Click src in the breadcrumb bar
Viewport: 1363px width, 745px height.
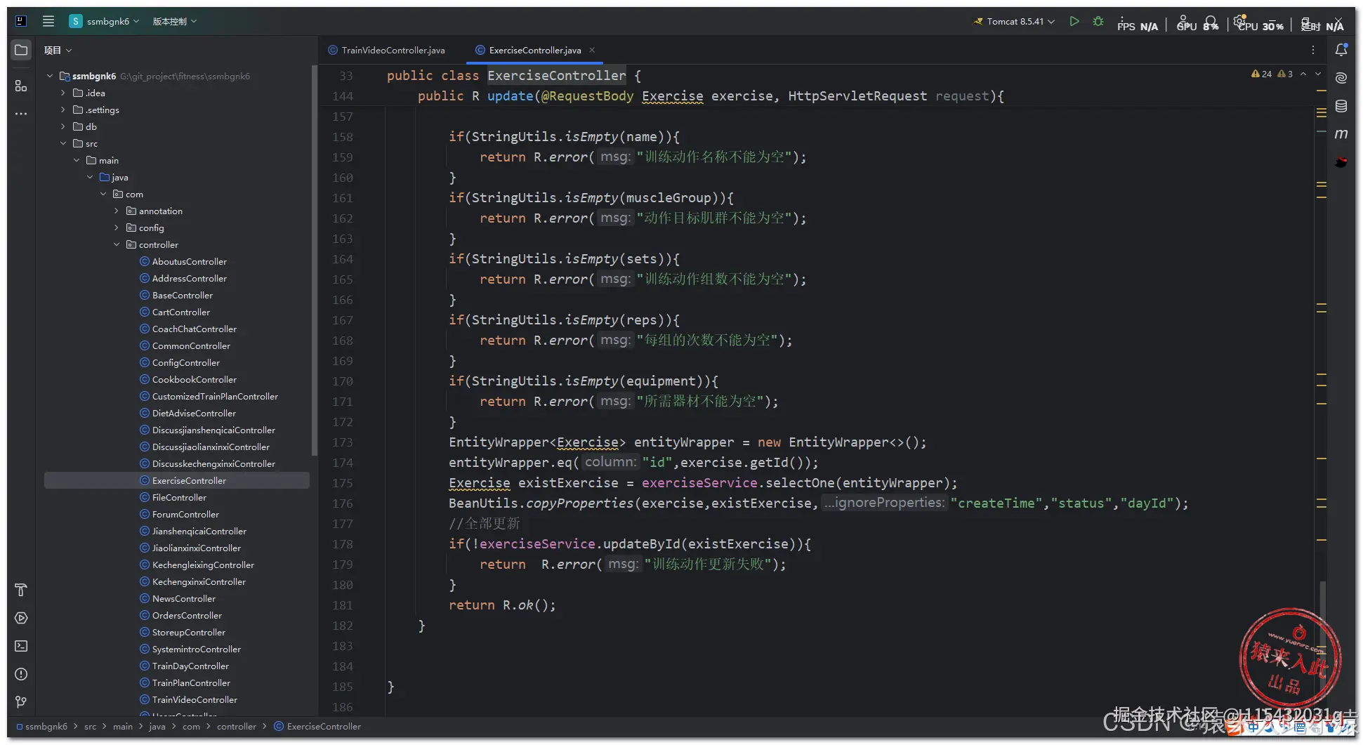pos(90,726)
